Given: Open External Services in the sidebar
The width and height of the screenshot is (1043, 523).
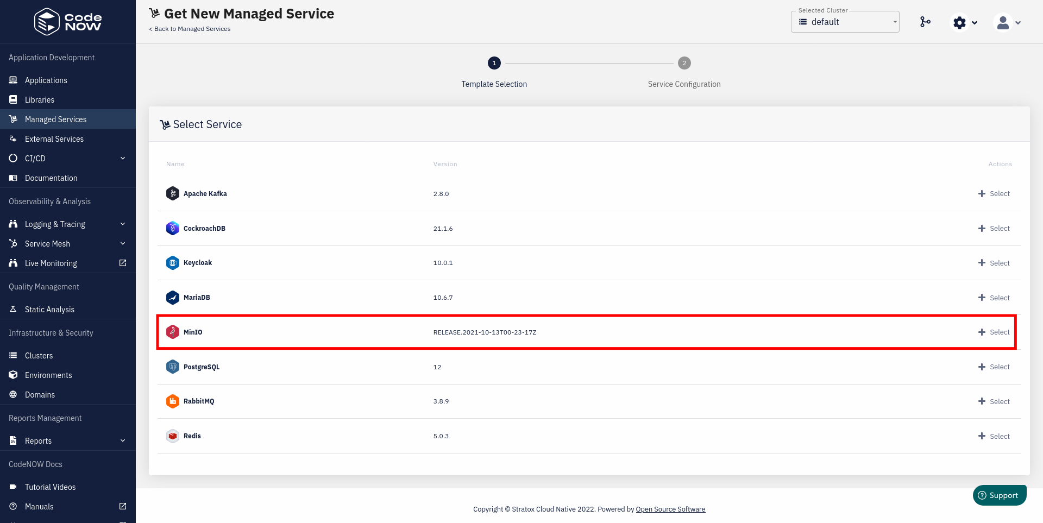Looking at the screenshot, I should click(x=68, y=138).
